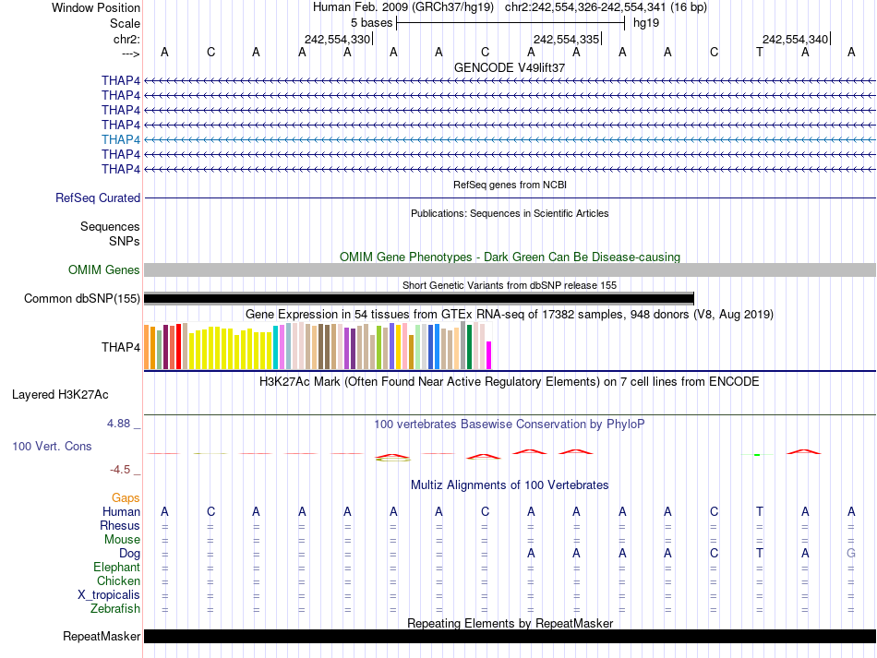
Task: Open the 100 Vert. Cons track label
Action: [52, 446]
